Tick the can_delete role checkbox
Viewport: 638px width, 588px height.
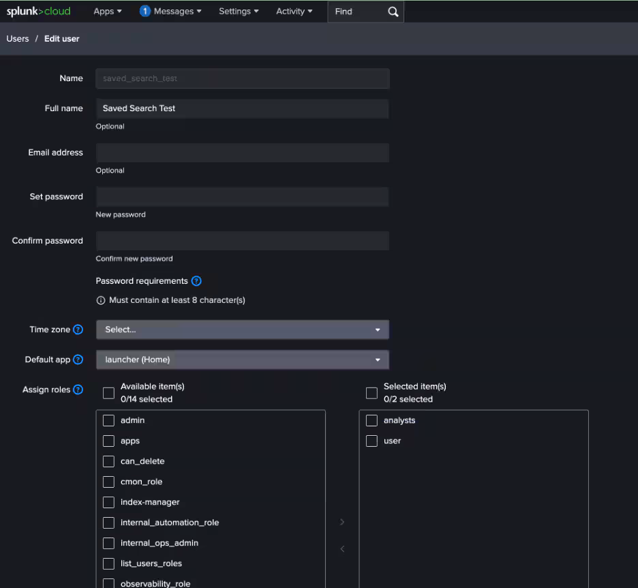click(x=108, y=461)
